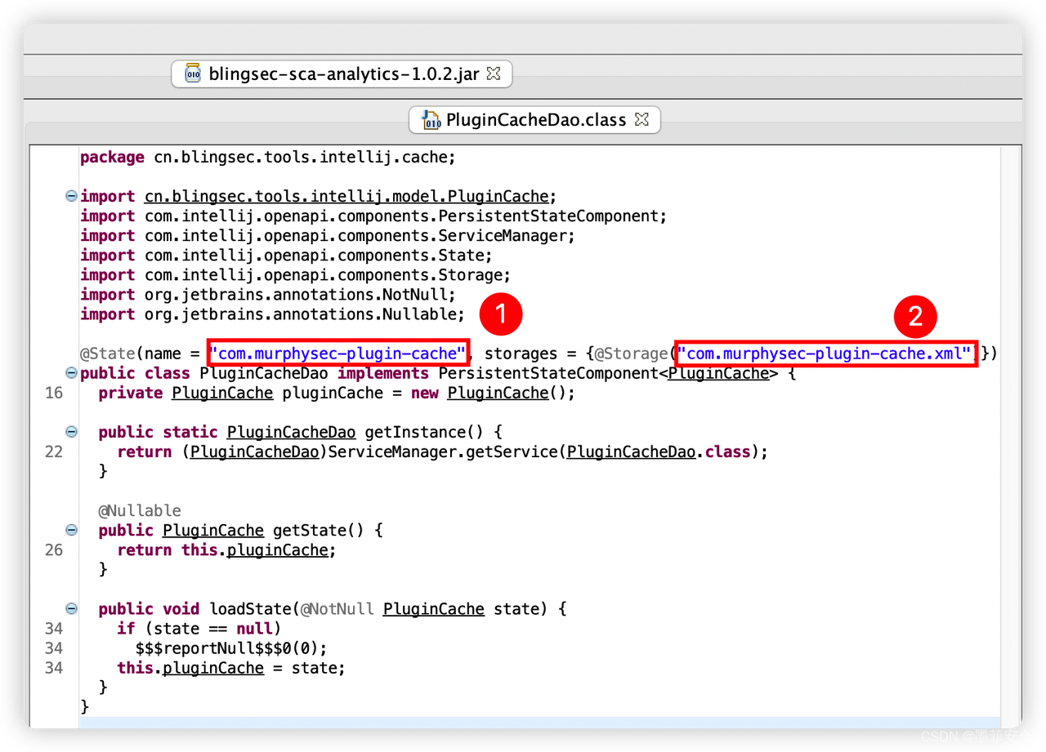Click the class file icon on PluginCacheDao.class tab

(430, 120)
